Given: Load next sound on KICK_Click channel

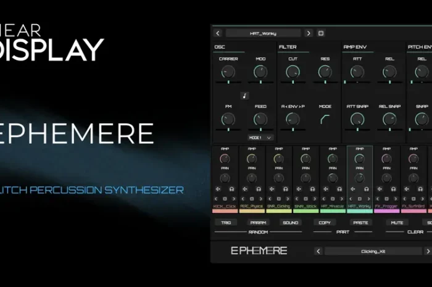Looking at the screenshot, I should click(x=234, y=199).
